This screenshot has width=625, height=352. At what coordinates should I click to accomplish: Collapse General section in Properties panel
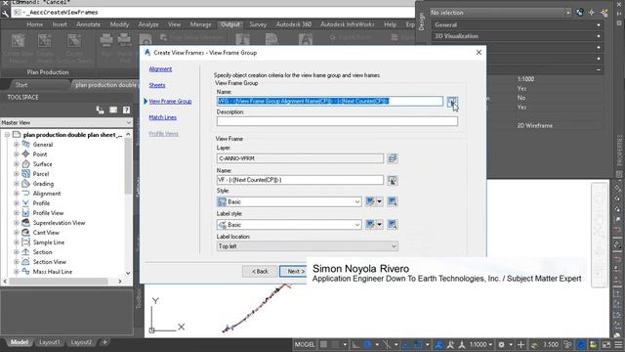coord(599,24)
